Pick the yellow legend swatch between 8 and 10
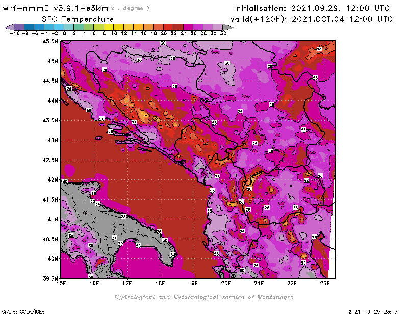The height and width of the screenshot is (315, 408). pyautogui.click(x=109, y=28)
